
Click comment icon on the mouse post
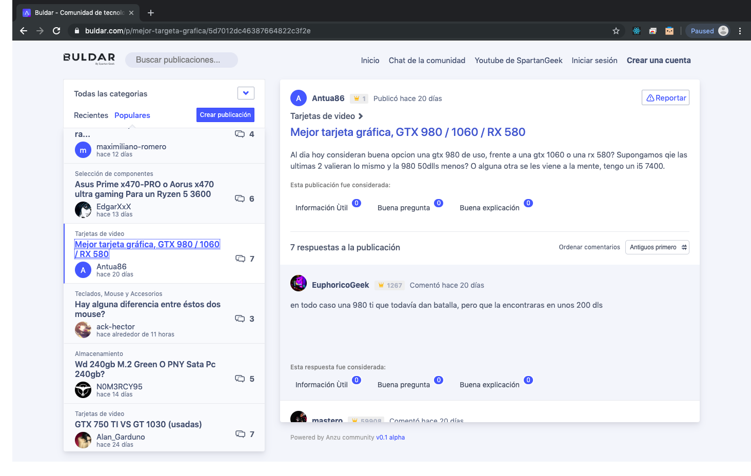point(240,319)
